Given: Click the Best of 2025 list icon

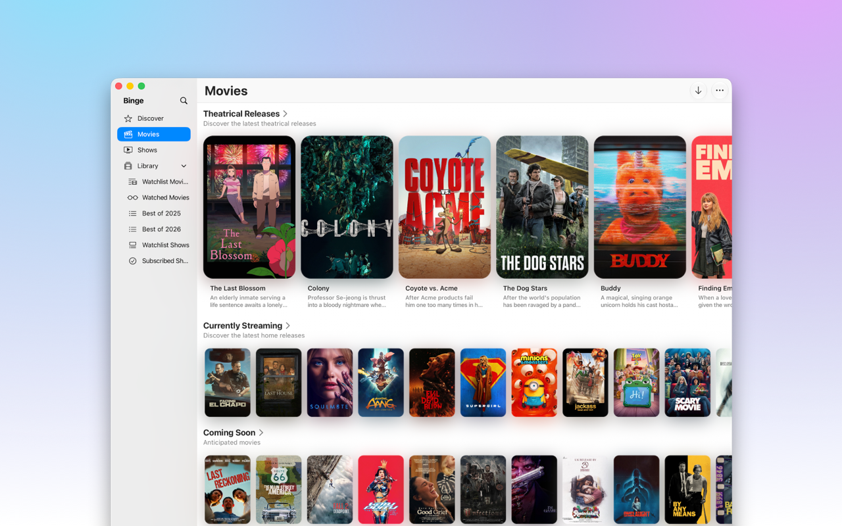Looking at the screenshot, I should 133,213.
